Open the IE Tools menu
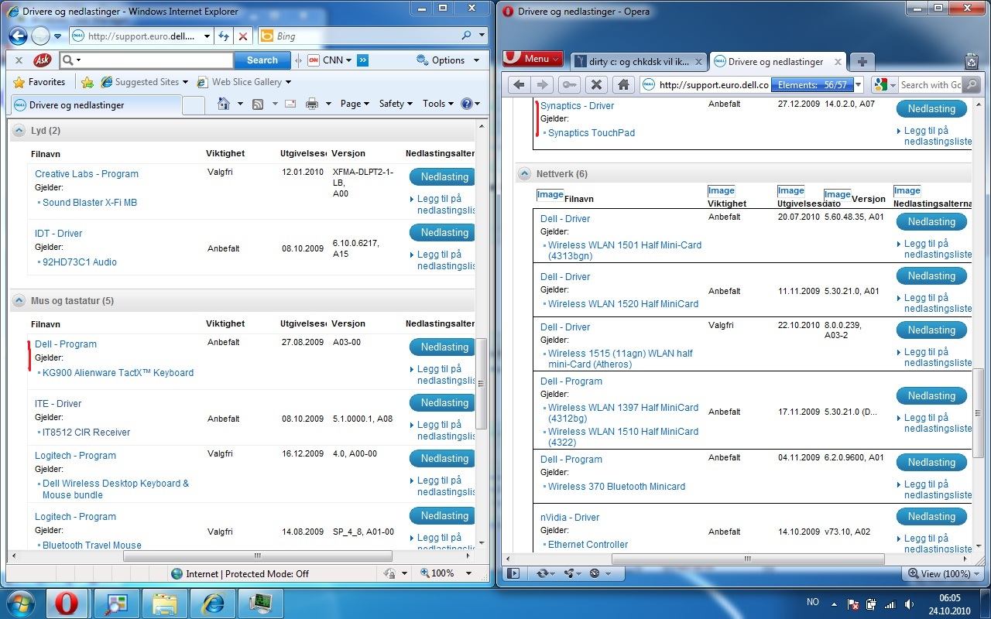991x619 pixels. pos(438,104)
